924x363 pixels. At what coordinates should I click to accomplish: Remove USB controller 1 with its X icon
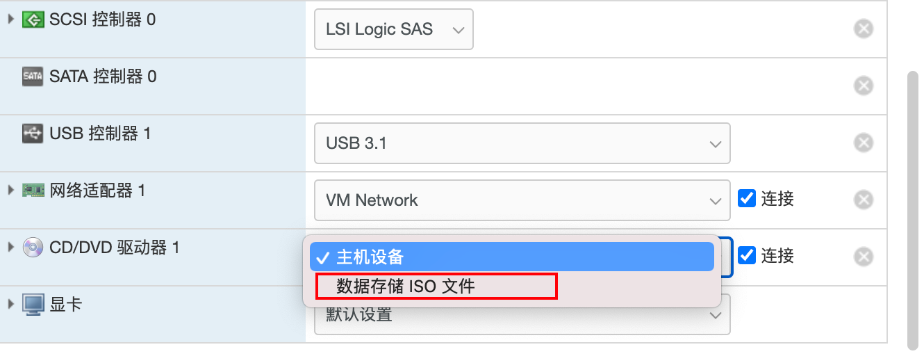863,143
